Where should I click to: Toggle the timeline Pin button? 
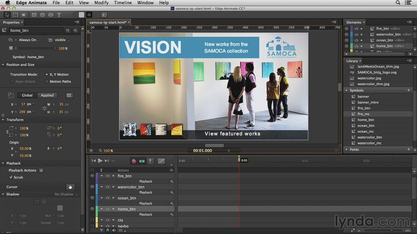tap(150, 161)
